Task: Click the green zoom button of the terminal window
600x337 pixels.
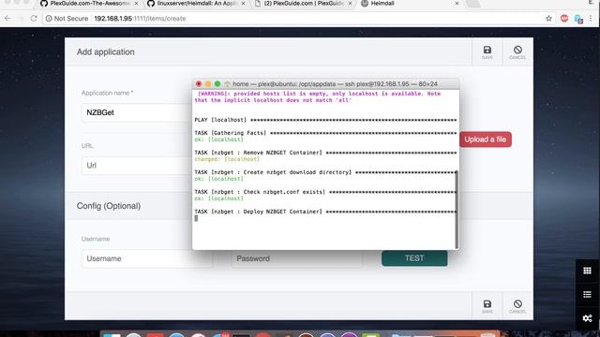Action: 217,84
